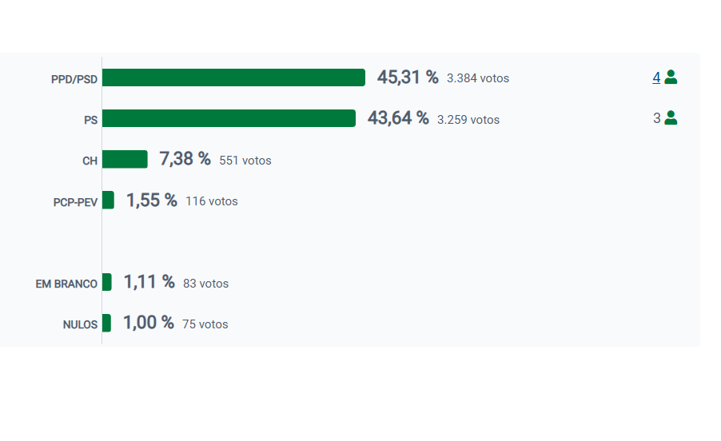Screen dimensions: 721x441
Task: Click the PCP-PEV party label
Action: (75, 202)
